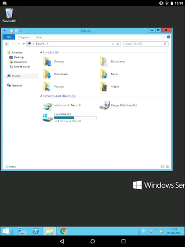The image size is (185, 247).
Task: Open the Computer ribbon tab
Action: click(24, 37)
